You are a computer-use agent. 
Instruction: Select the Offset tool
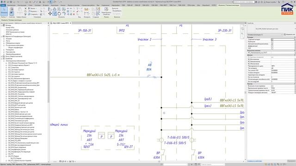[55, 9]
